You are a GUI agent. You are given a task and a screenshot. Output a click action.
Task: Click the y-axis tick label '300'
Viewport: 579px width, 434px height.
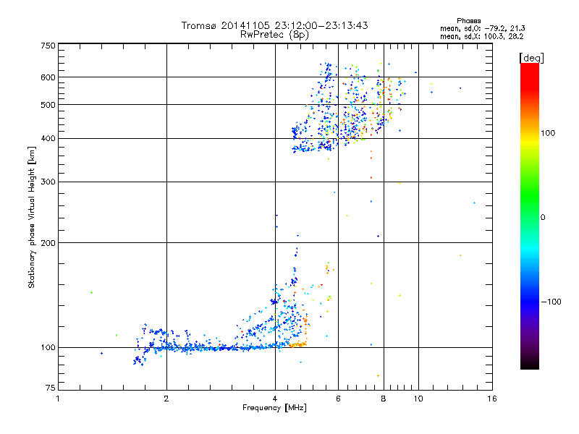point(48,182)
